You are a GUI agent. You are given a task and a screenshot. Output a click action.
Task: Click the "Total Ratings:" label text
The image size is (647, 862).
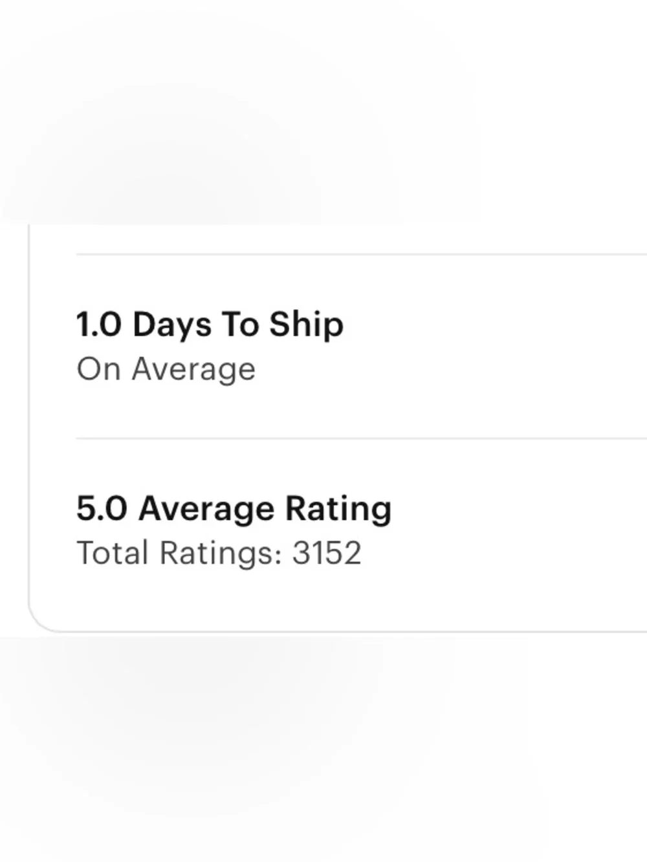click(179, 553)
